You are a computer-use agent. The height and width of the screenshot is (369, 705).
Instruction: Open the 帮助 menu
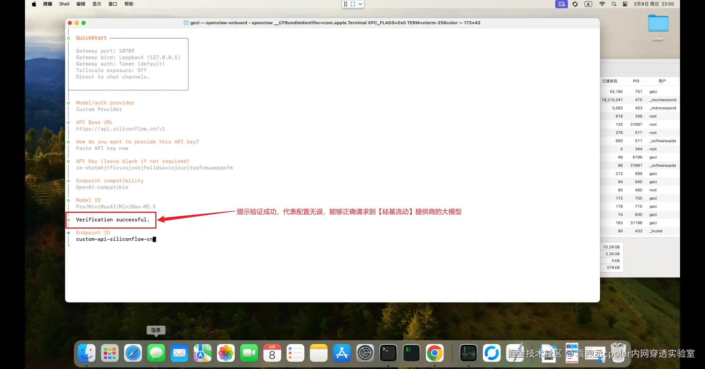[x=129, y=4]
